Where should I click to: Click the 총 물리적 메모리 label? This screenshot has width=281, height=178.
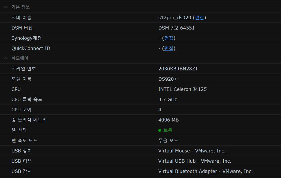tap(29, 120)
